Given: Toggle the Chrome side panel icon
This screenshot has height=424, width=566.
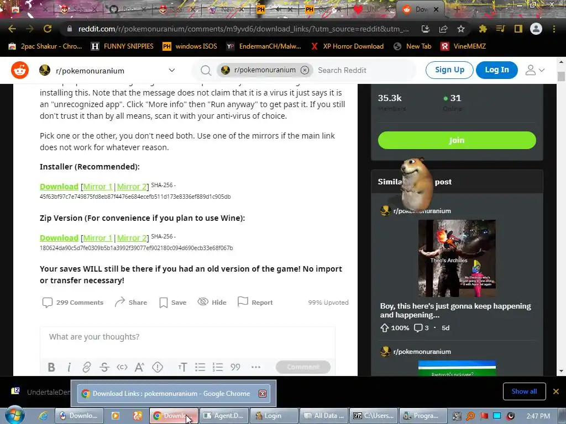Looking at the screenshot, I should 518,29.
